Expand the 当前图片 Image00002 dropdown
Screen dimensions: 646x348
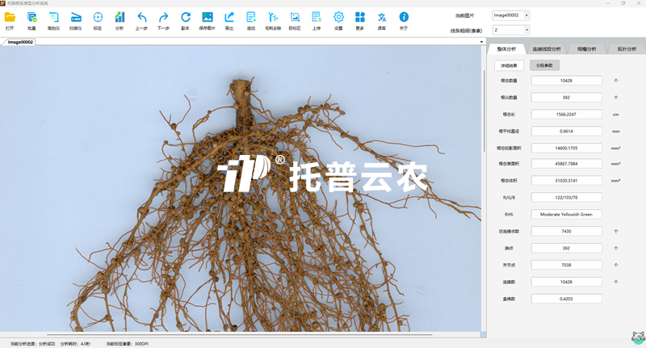point(526,15)
